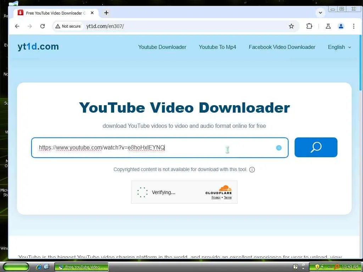This screenshot has width=363, height=272.
Task: Click the info icon beside copyright notice
Action: click(252, 170)
